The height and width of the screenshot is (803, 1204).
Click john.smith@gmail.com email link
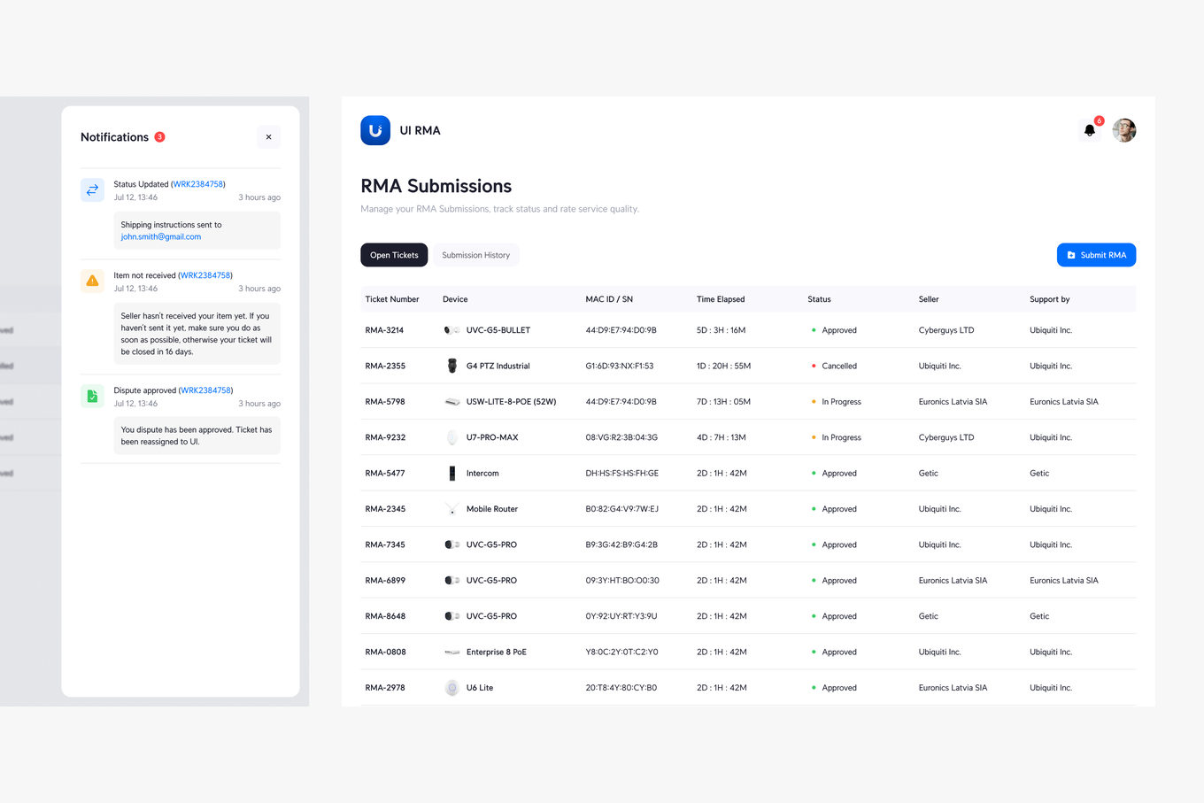click(x=161, y=237)
